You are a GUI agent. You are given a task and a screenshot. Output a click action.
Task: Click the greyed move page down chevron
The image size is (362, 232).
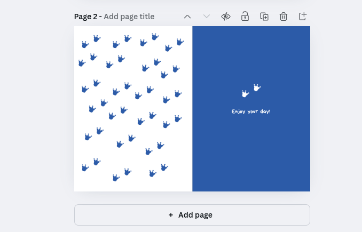pyautogui.click(x=207, y=17)
